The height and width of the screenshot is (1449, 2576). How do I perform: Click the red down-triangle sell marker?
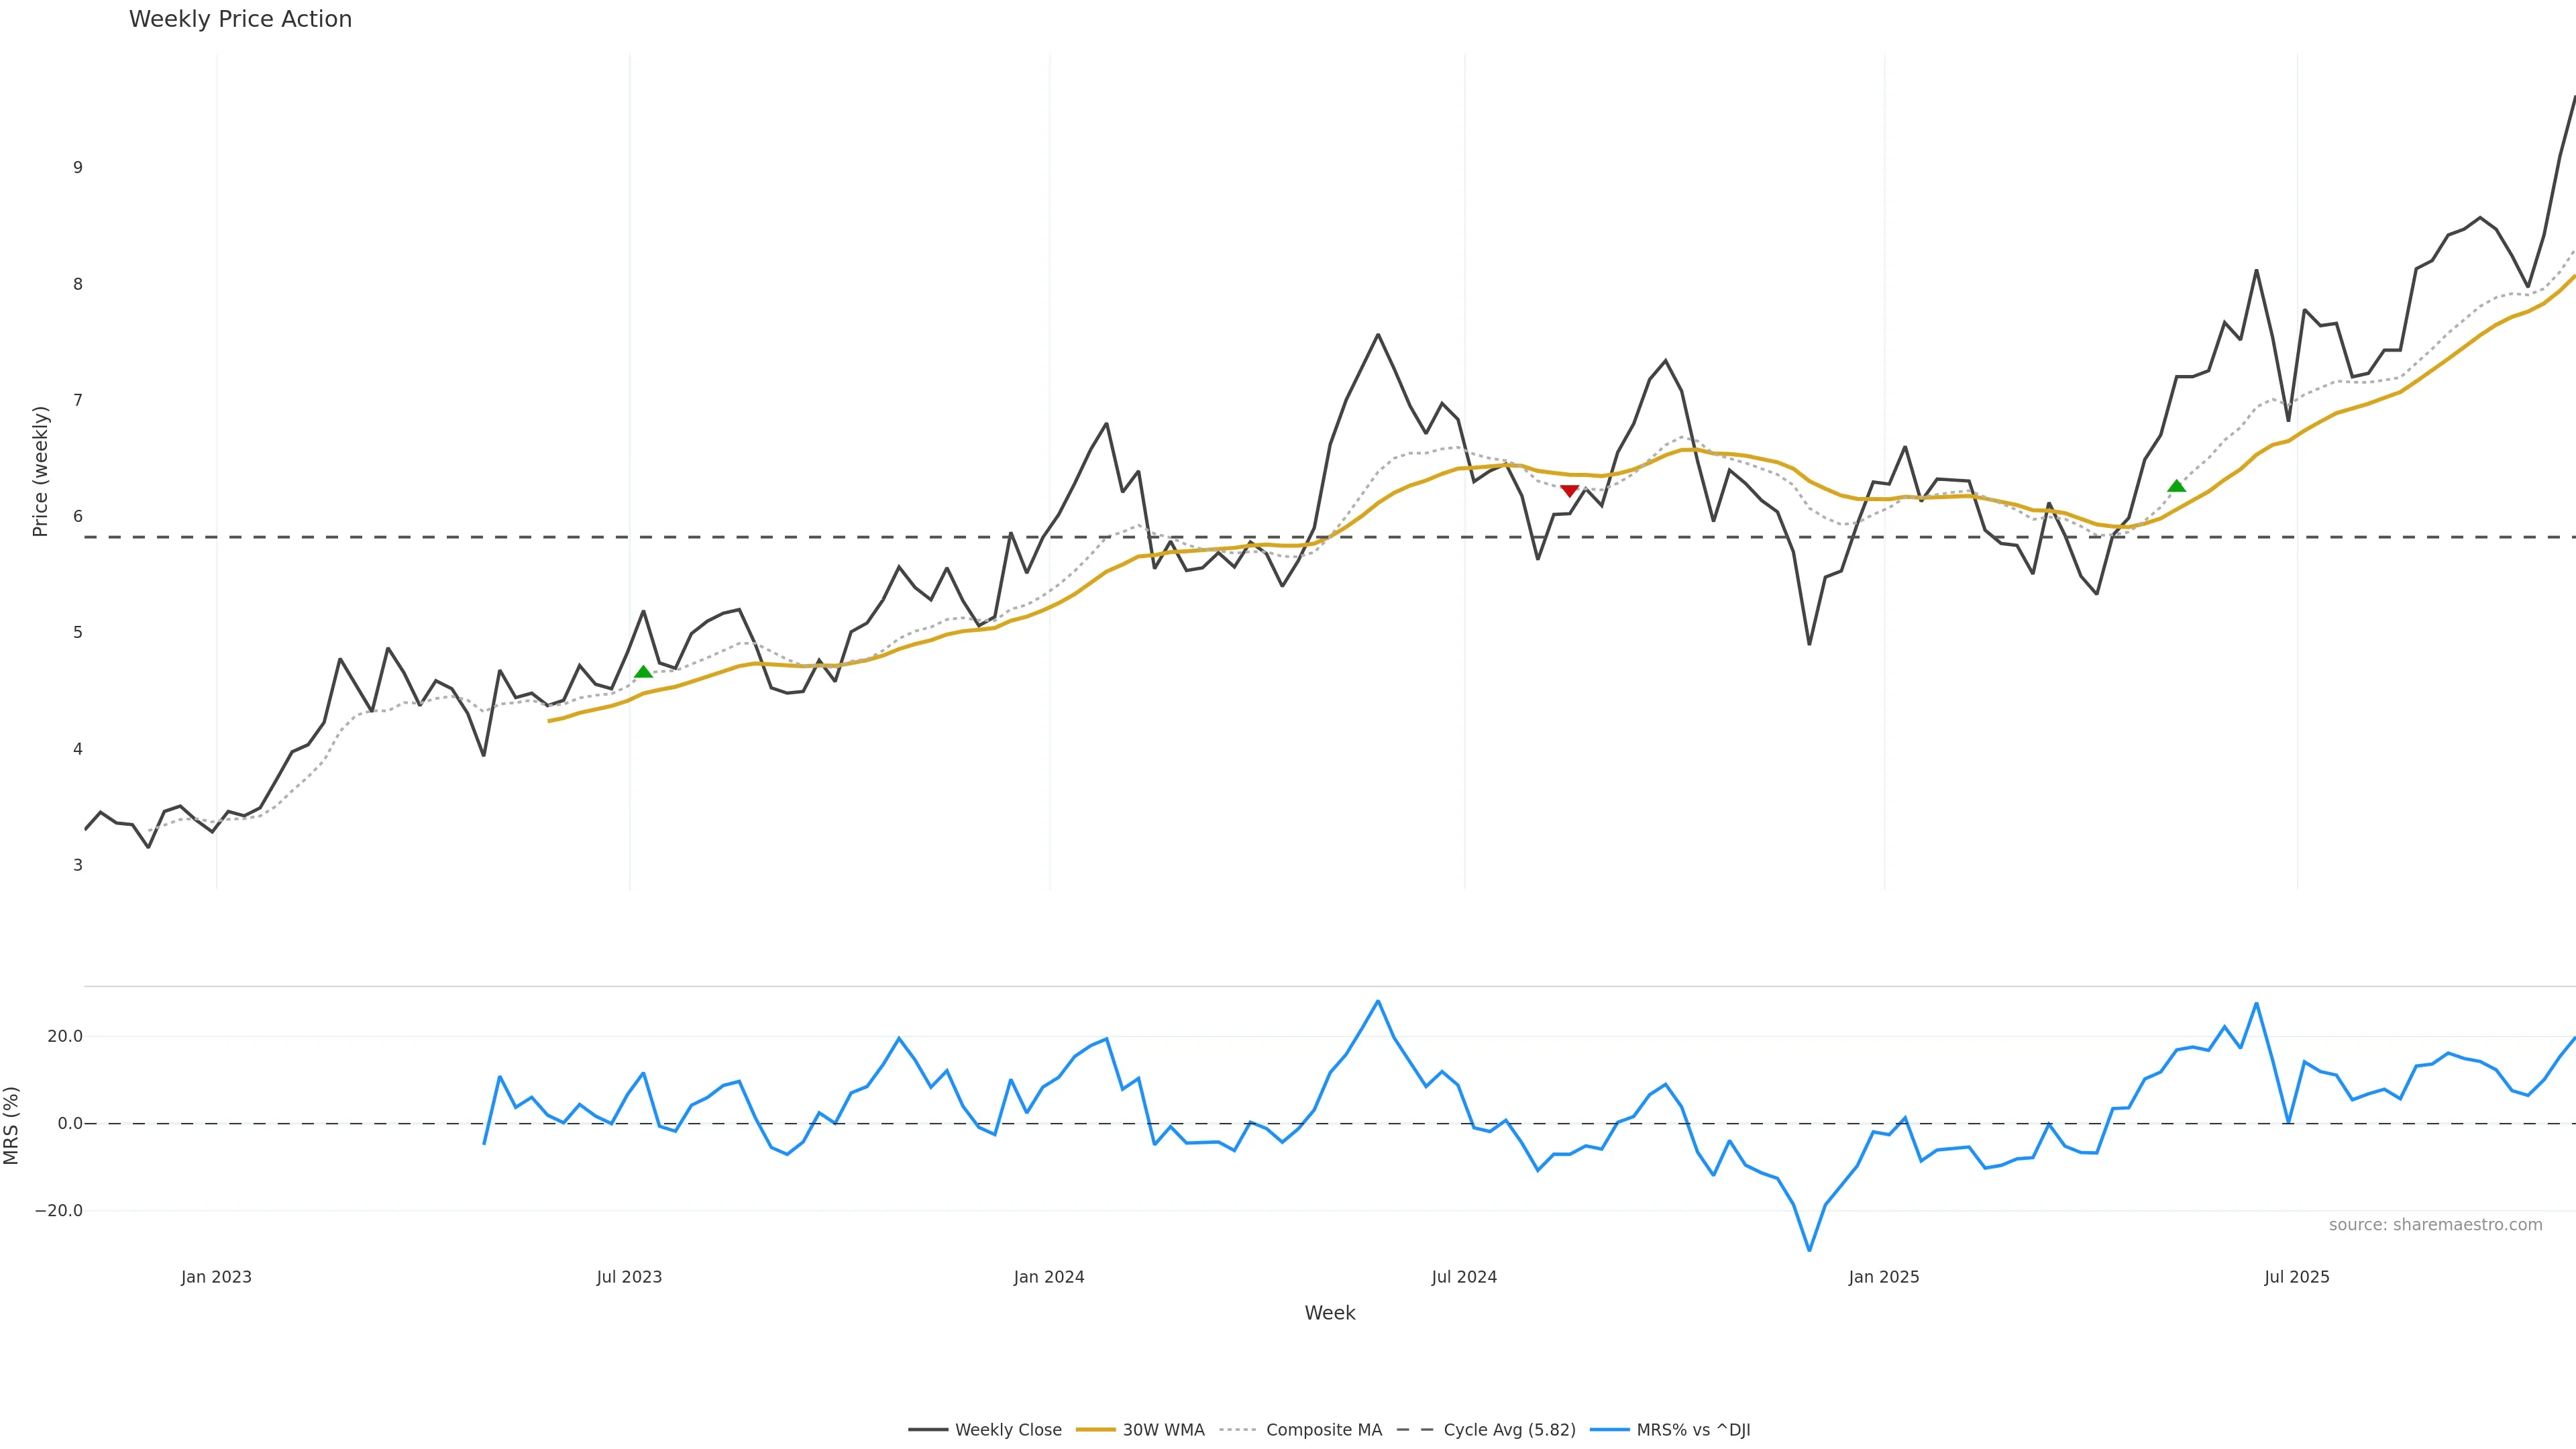(x=1569, y=491)
